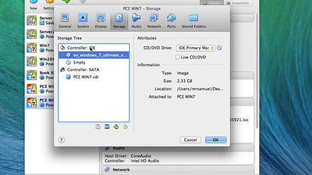312x175 pixels.
Task: Select the Server 2012 virtual machine
Action: tap(40, 20)
